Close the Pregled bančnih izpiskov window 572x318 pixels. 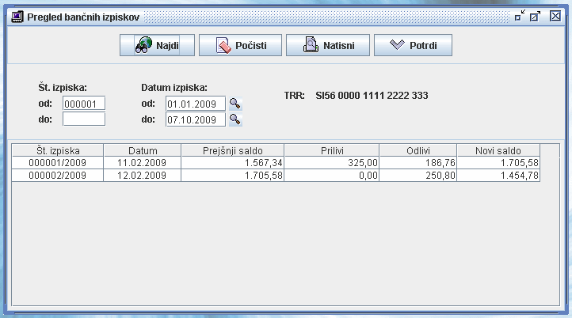point(555,16)
